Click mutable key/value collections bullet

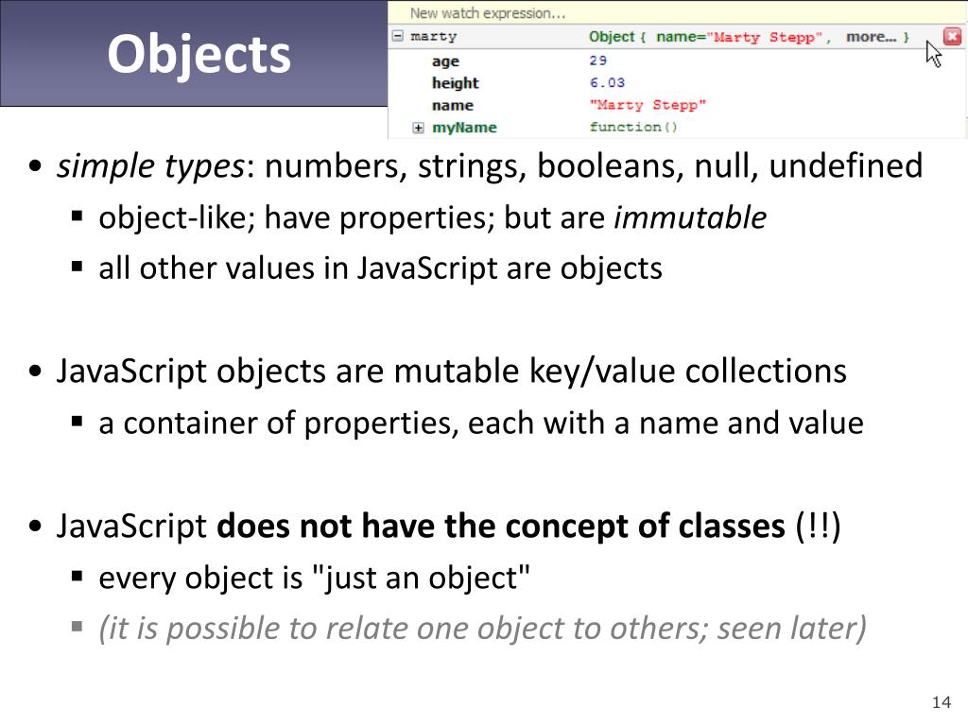click(451, 372)
